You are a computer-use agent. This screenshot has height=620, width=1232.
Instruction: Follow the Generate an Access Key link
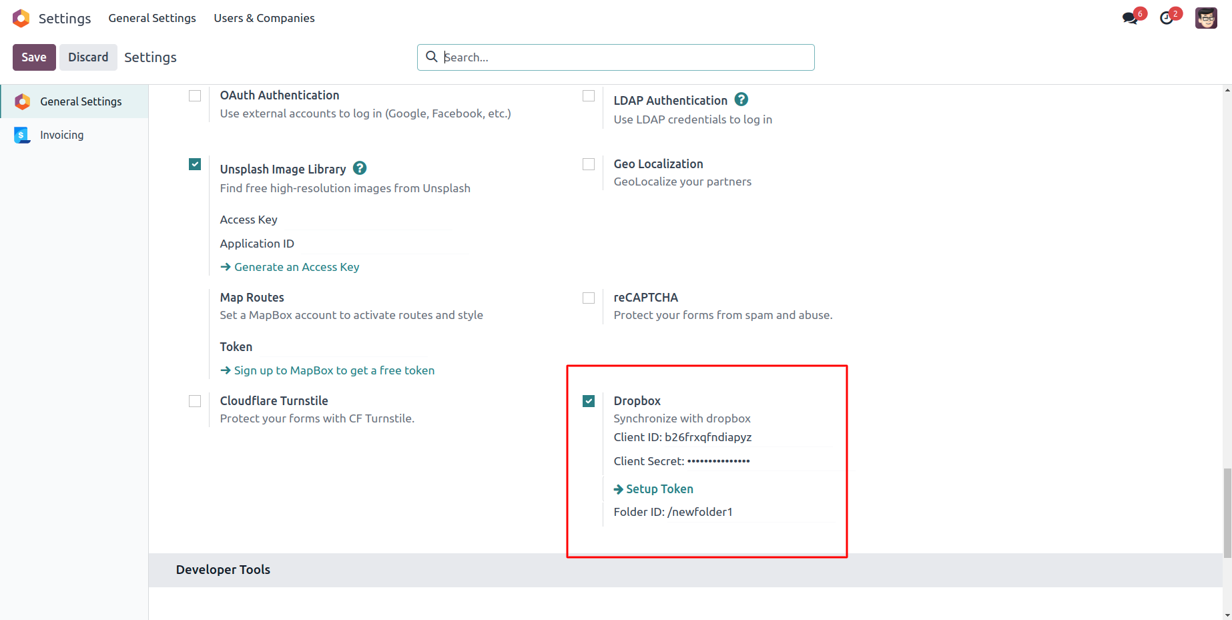click(x=296, y=267)
